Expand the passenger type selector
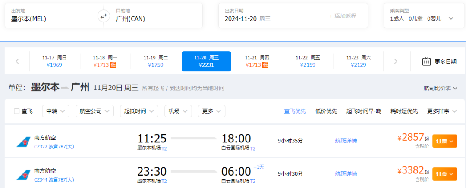The height and width of the screenshot is (188, 466). pyautogui.click(x=451, y=18)
